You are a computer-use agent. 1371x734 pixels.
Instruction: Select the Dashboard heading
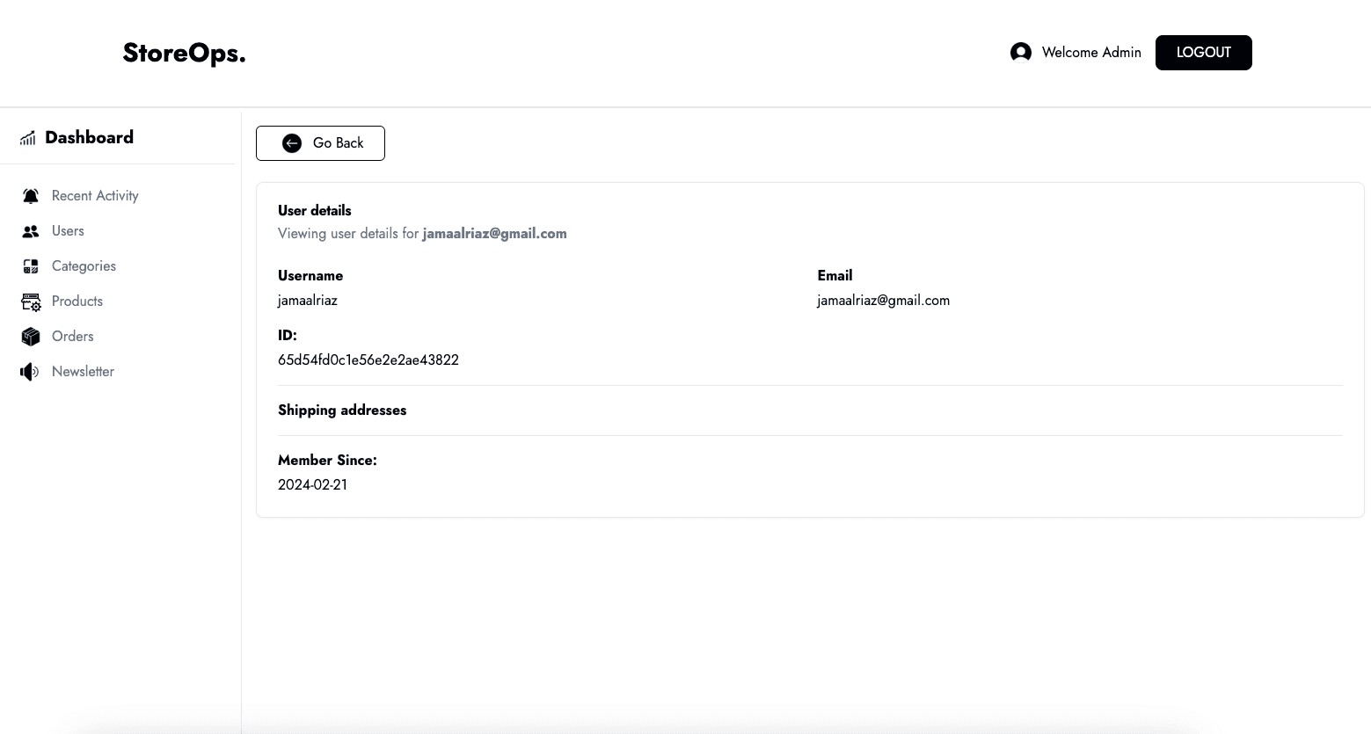point(89,138)
